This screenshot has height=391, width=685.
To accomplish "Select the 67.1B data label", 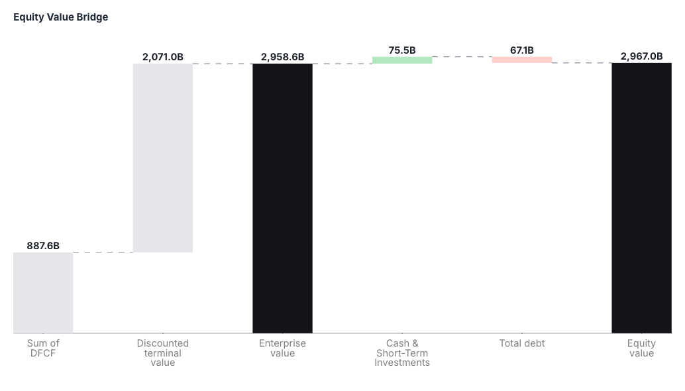I will [x=522, y=50].
